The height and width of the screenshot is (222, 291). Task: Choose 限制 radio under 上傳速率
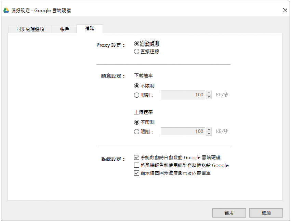pos(144,132)
